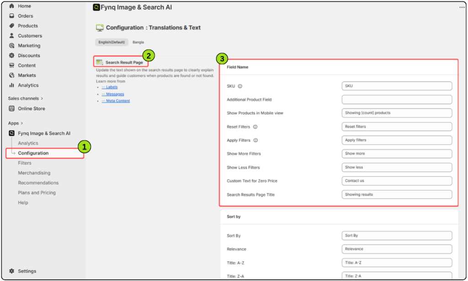Click the Marketing target icon
Viewport: 468px width, 281px height.
(x=11, y=46)
